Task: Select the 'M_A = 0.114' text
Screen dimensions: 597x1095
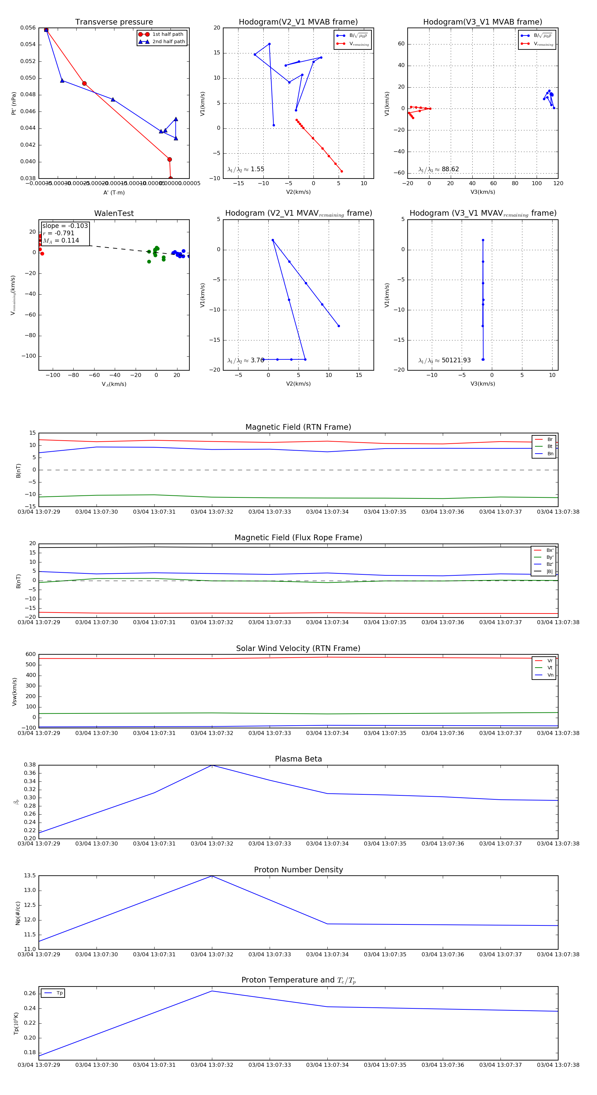Action: [x=61, y=241]
